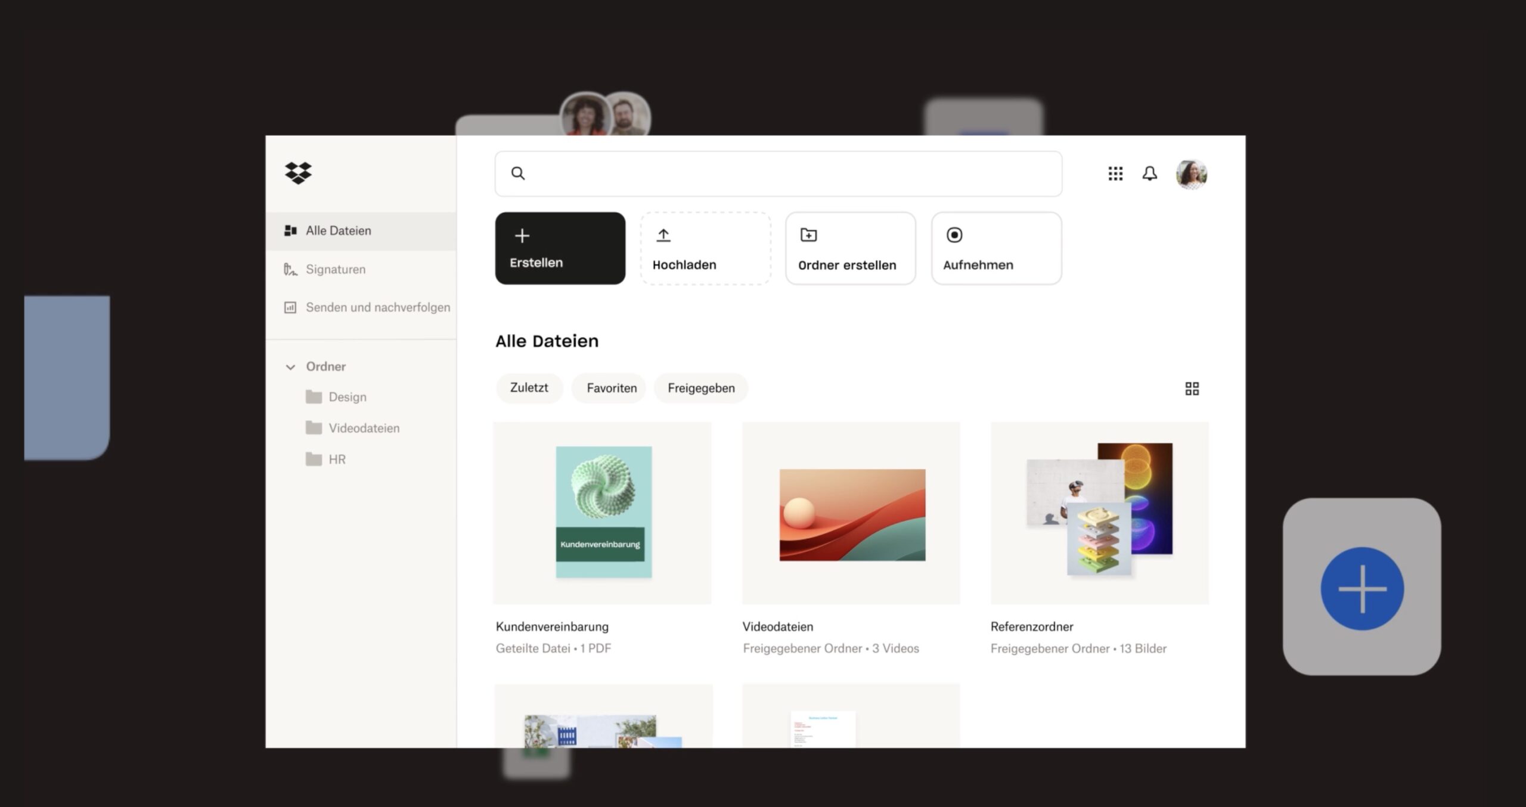Click Ordner erstellen button
Image resolution: width=1526 pixels, height=807 pixels.
point(850,249)
